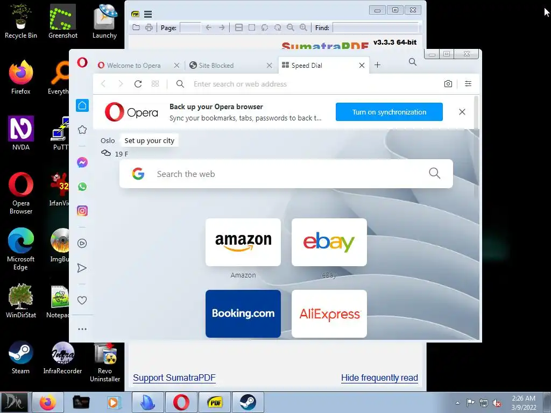
Task: Open sidebar setup three dots
Action: [x=82, y=329]
